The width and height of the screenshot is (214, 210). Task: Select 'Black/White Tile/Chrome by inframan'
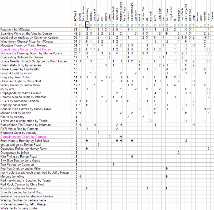tap(25, 125)
